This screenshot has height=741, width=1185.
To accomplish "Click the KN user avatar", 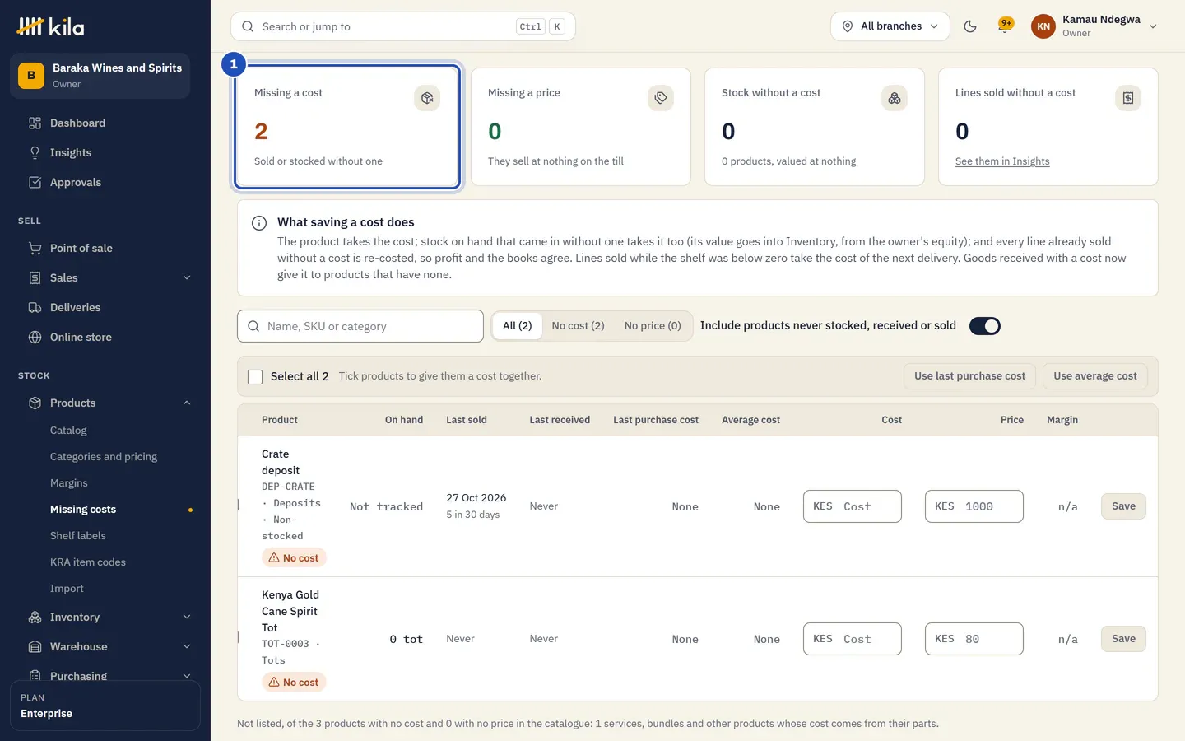I will (x=1043, y=26).
